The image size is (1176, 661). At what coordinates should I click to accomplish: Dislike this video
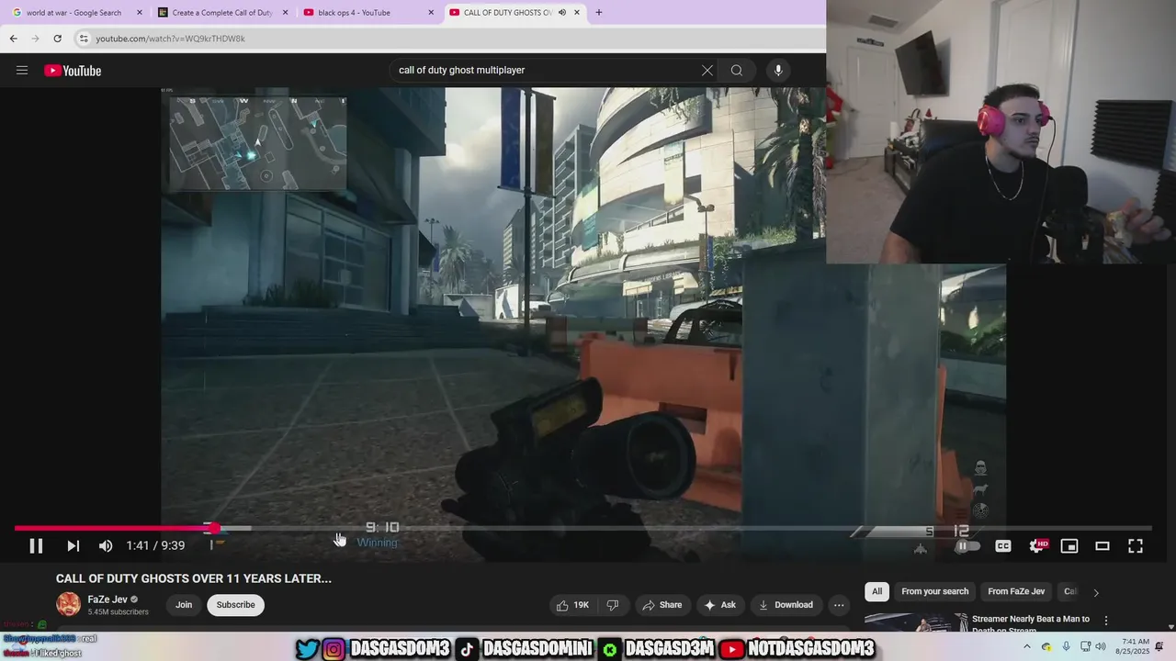[x=613, y=605]
